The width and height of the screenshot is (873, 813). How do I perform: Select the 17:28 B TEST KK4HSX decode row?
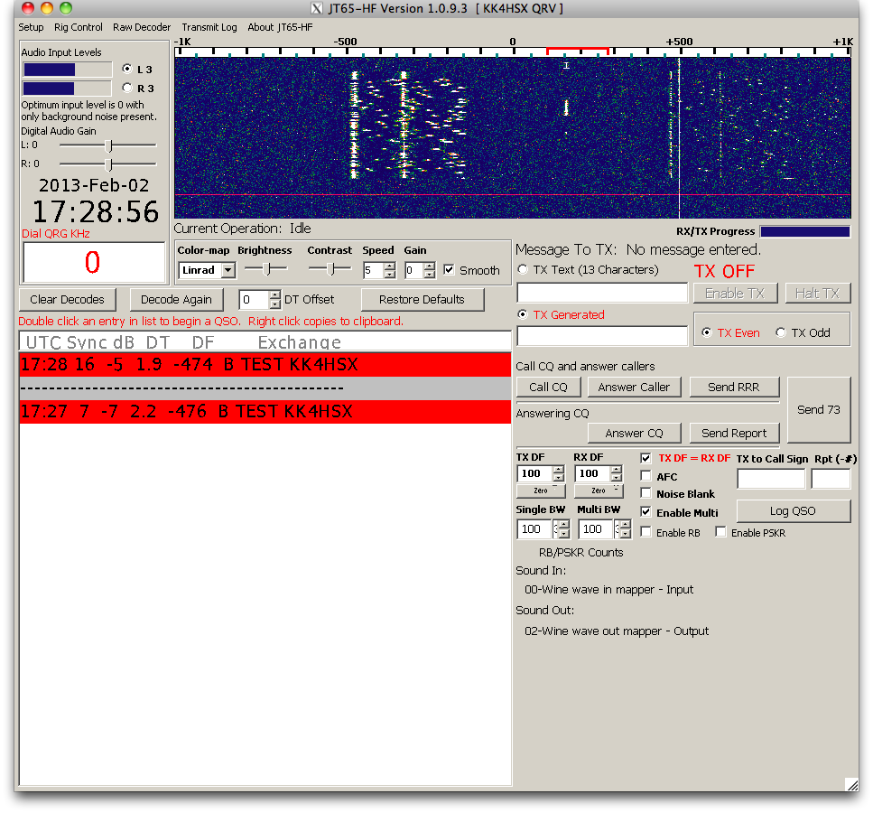point(265,364)
